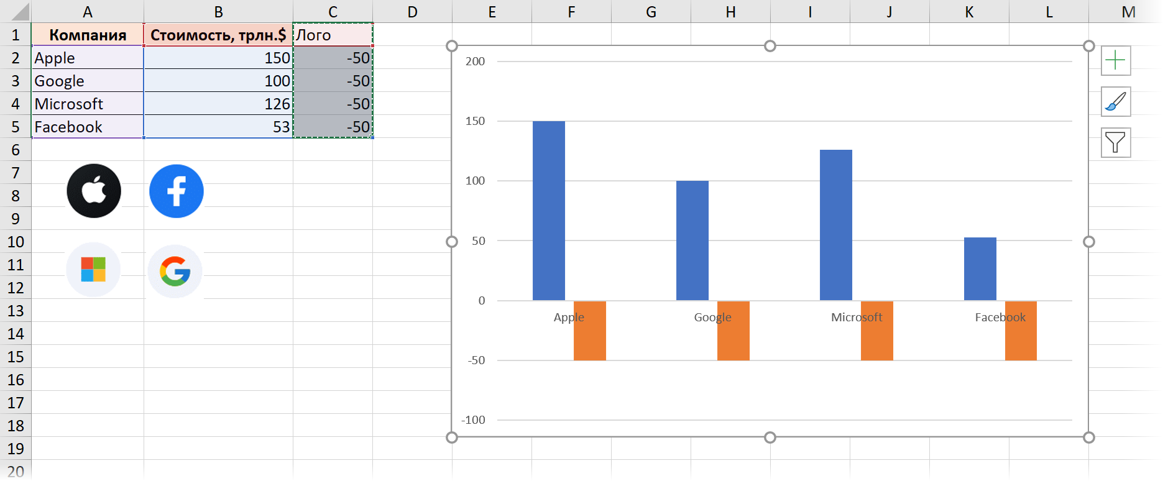Select the Лого header cell
This screenshot has width=1163, height=481.
[333, 35]
